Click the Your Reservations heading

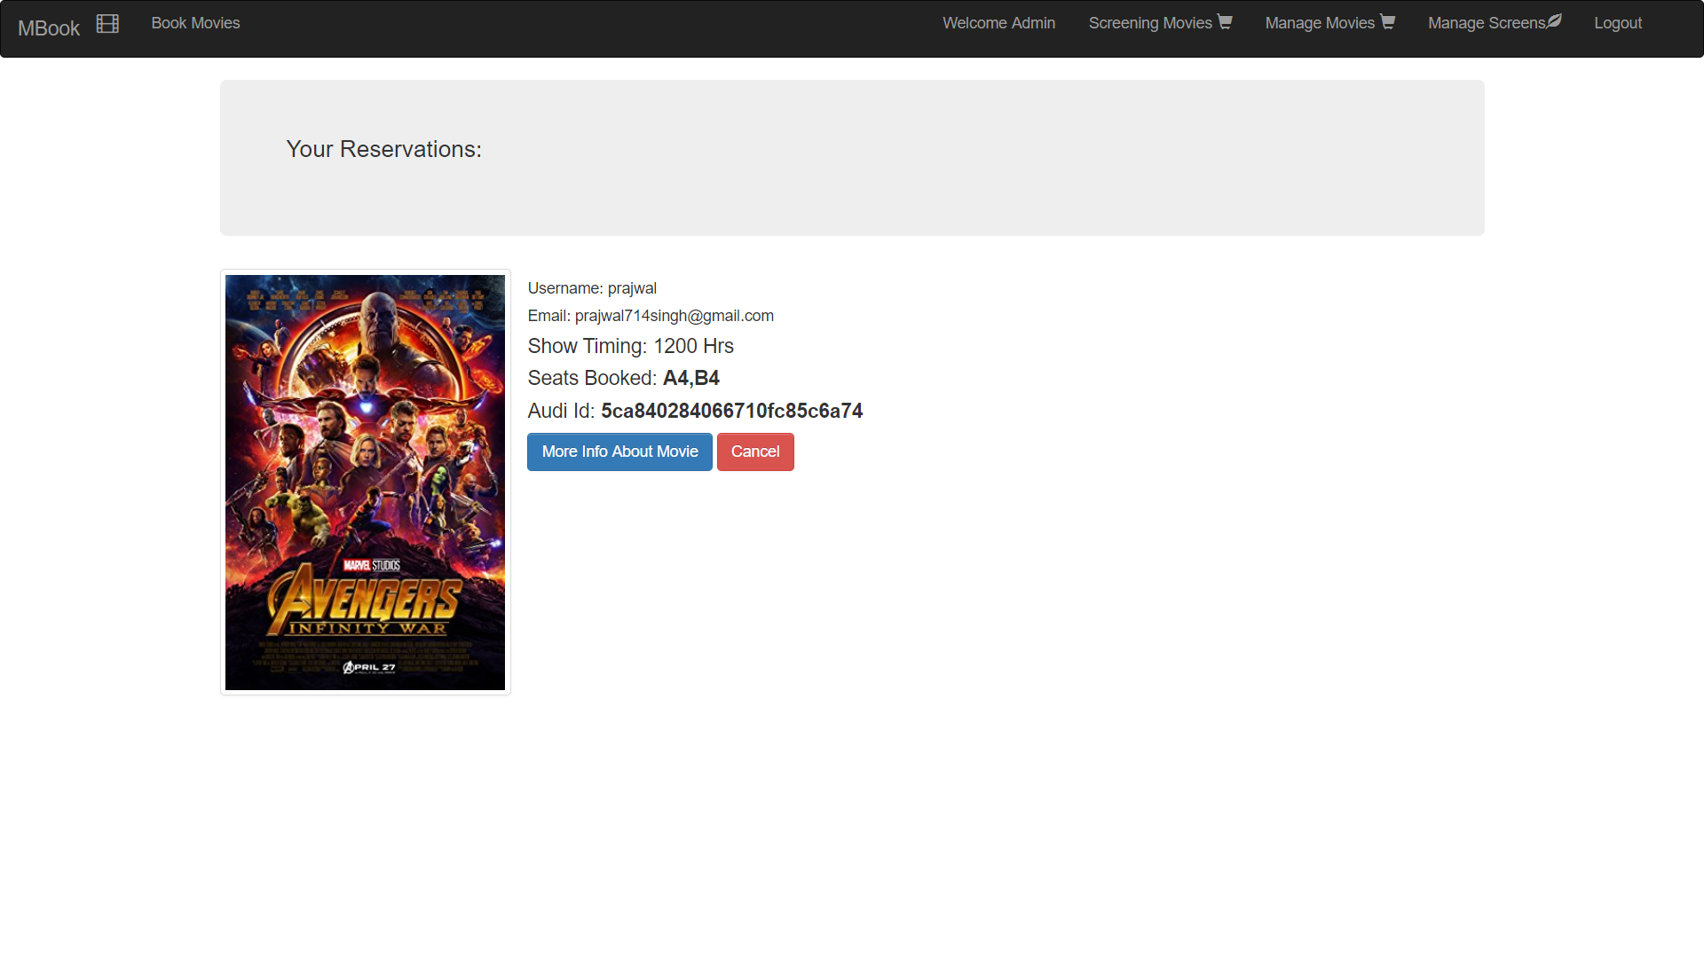coord(383,149)
